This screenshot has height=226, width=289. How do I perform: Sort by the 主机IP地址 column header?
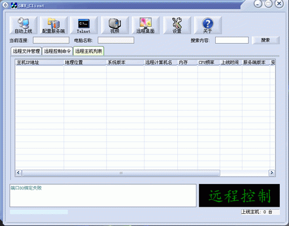(x=40, y=62)
